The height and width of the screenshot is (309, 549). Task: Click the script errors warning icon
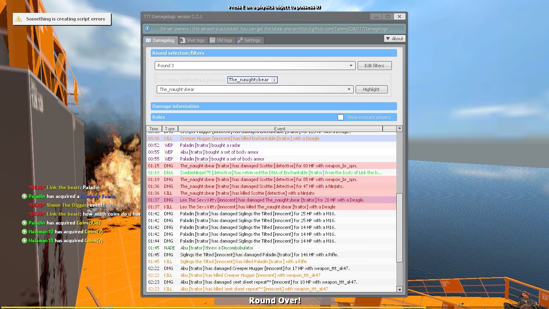[x=18, y=19]
